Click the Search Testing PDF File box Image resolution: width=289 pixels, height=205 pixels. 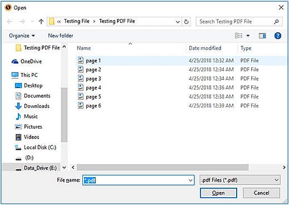click(239, 22)
